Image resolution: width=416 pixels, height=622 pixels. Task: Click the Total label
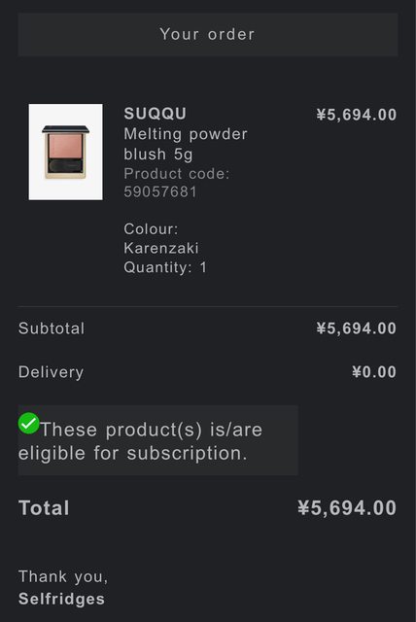(44, 508)
